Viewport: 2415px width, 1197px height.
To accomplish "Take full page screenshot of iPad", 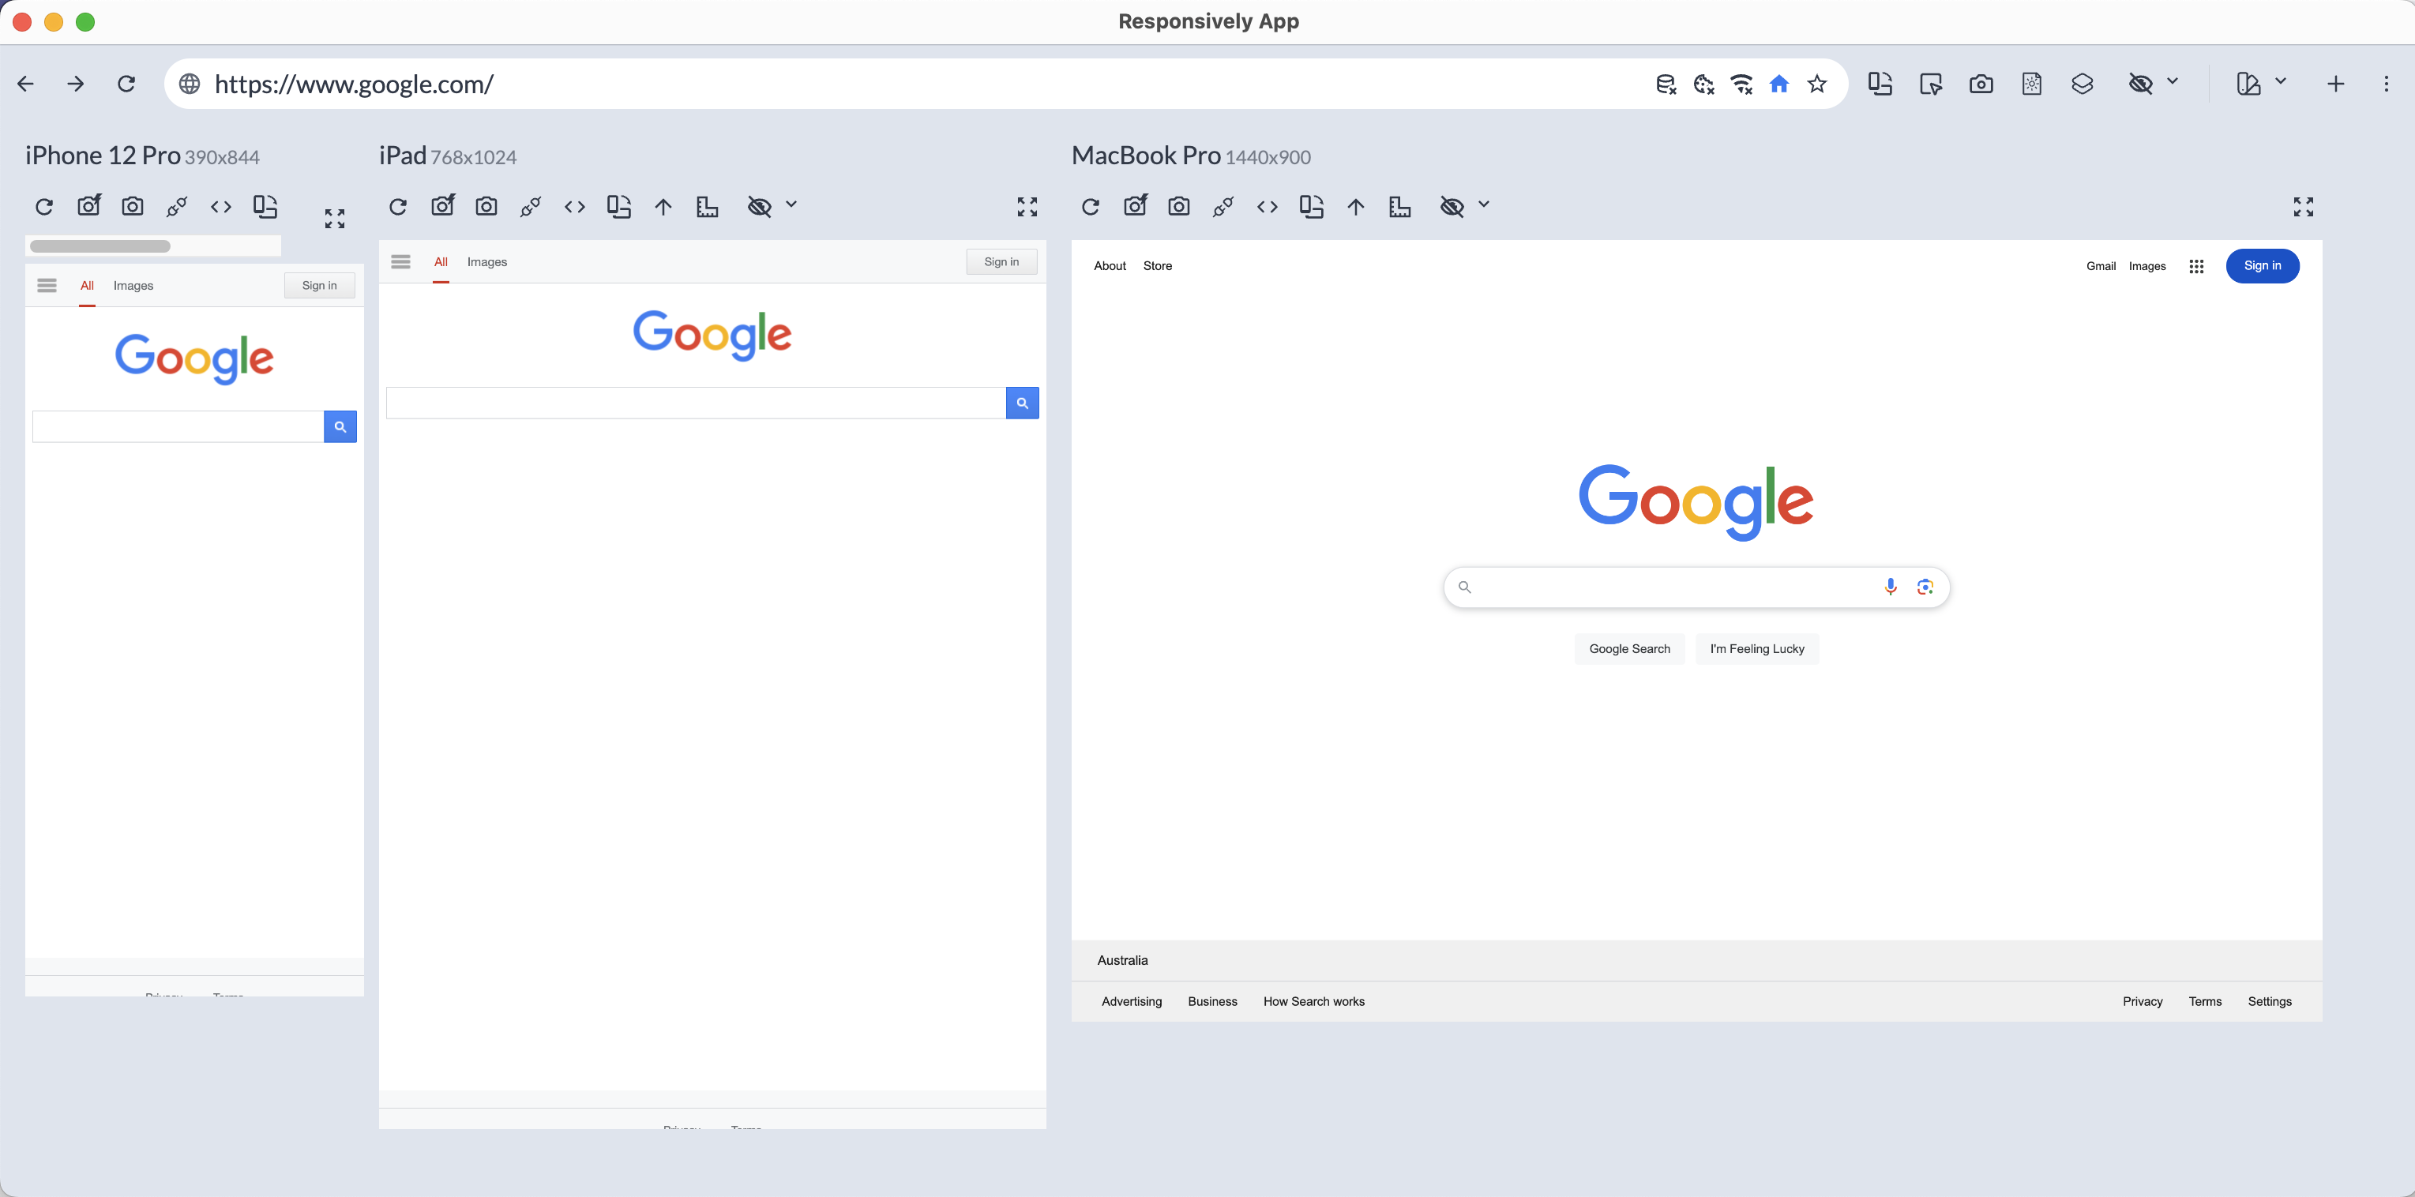I will tap(486, 206).
